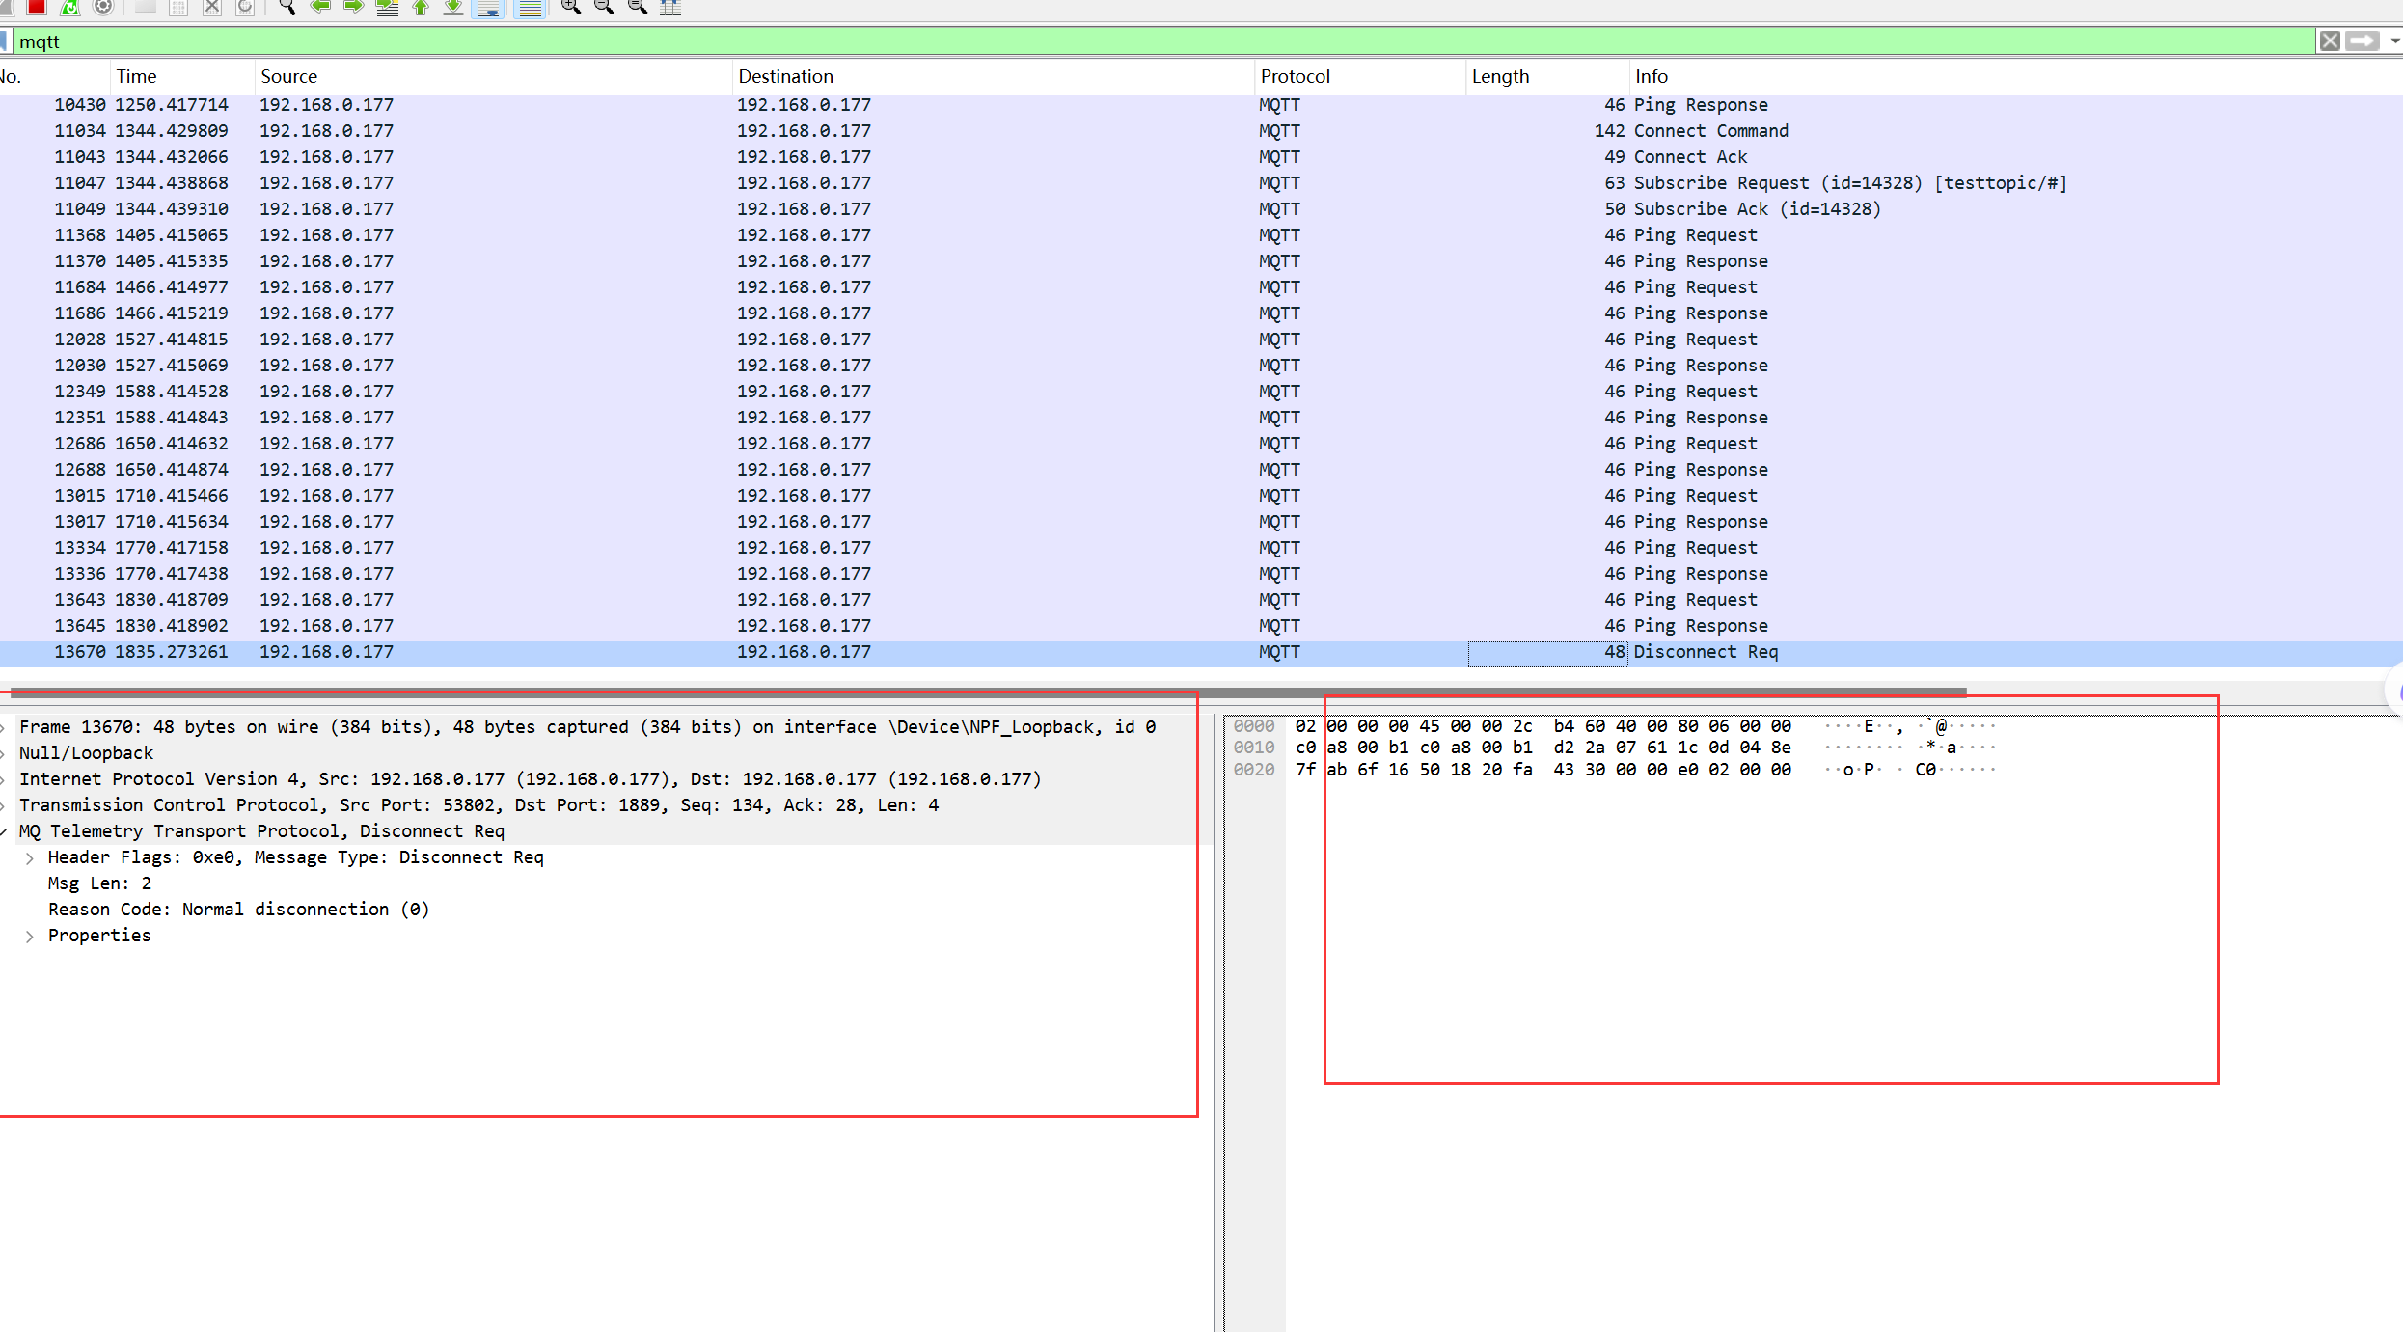Click the red Stop capture button

37,7
